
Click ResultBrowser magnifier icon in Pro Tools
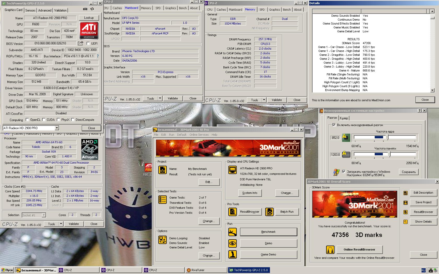[232, 212]
